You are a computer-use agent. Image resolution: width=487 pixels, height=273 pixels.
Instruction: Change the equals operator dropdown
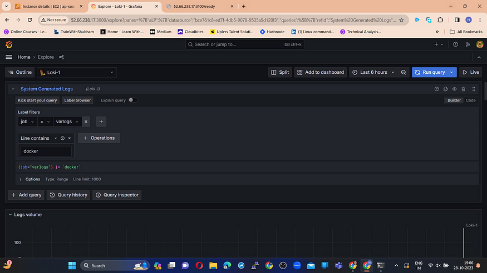(x=45, y=122)
